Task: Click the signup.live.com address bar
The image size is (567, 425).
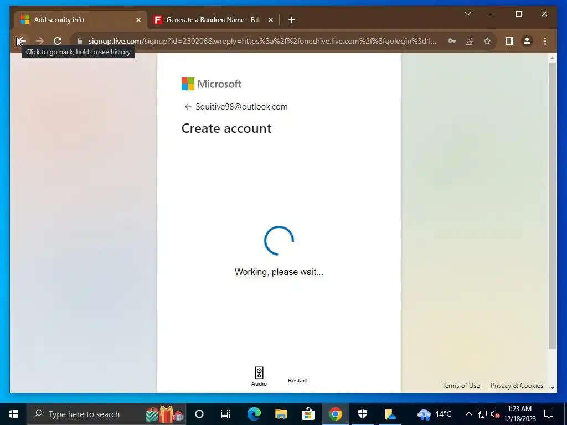Action: click(x=262, y=41)
